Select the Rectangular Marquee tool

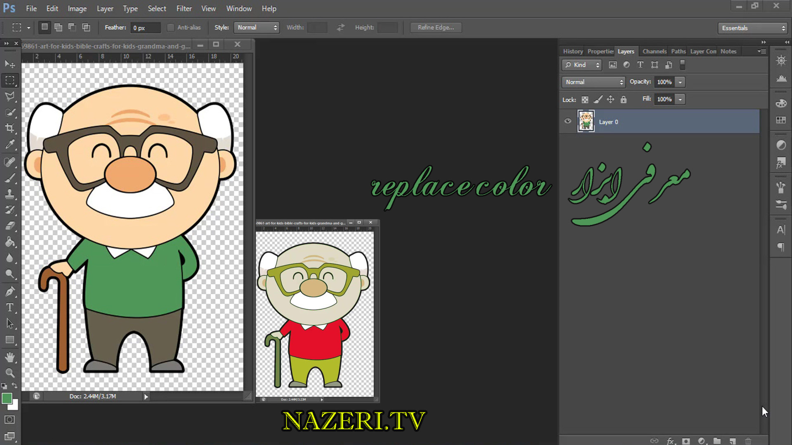10,80
